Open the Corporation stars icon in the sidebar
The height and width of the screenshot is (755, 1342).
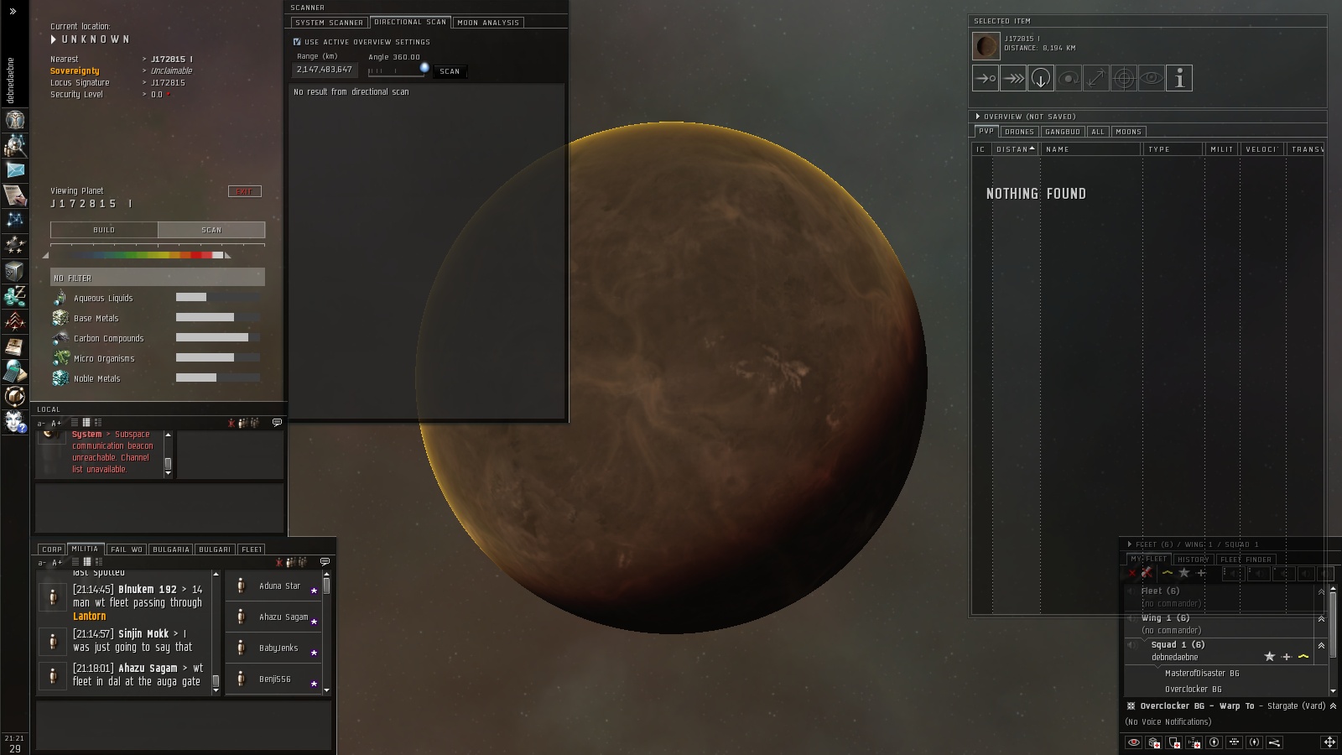(x=15, y=245)
